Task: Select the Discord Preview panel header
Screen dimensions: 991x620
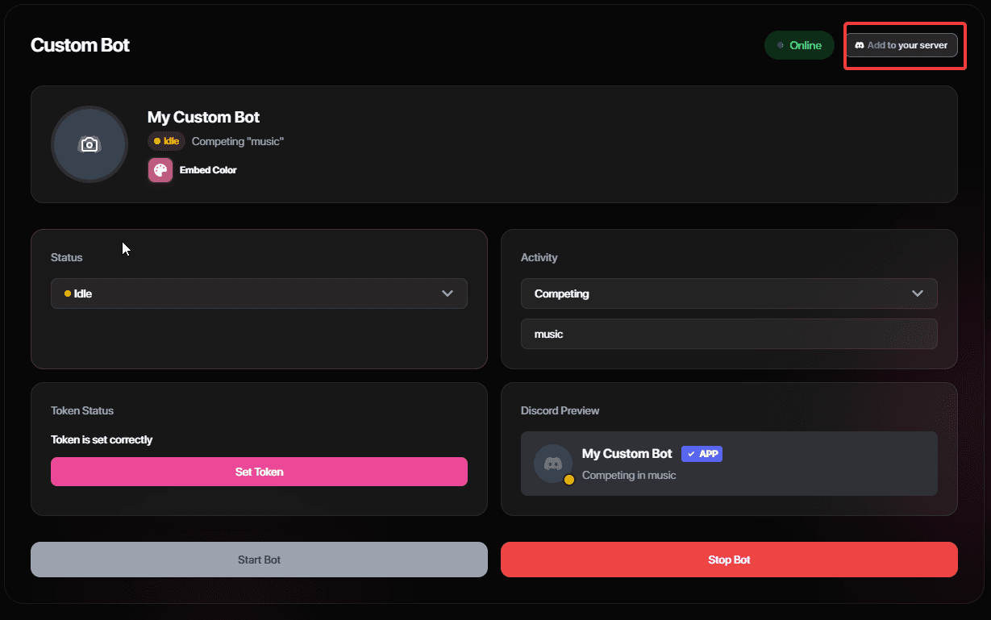Action: [x=560, y=410]
